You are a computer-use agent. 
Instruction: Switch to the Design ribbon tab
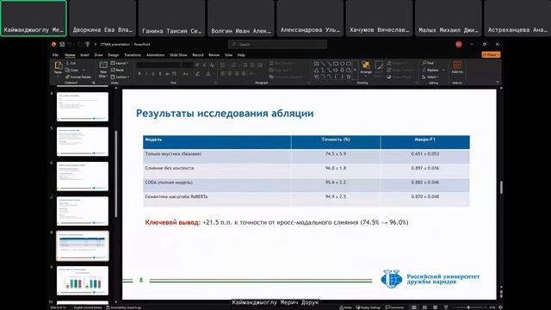pos(113,55)
